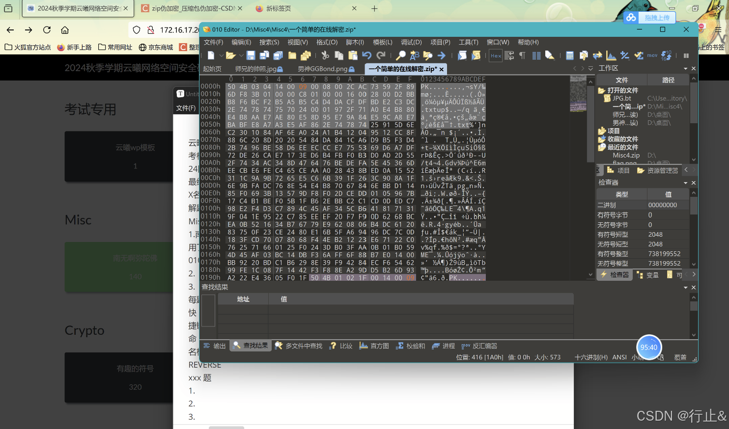The width and height of the screenshot is (729, 429).
Task: Collapse the 打开的文件 tree folder
Action: [601, 90]
